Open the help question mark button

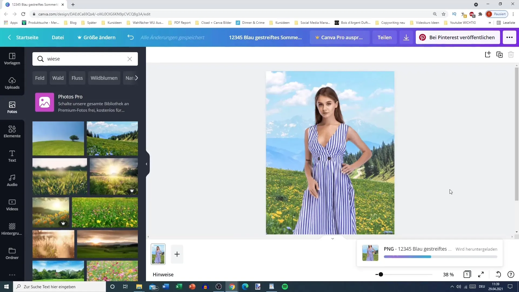click(x=511, y=274)
